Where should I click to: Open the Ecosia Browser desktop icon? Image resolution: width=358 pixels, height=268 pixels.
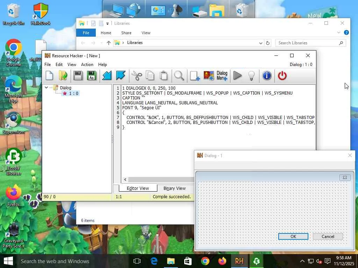(14, 162)
